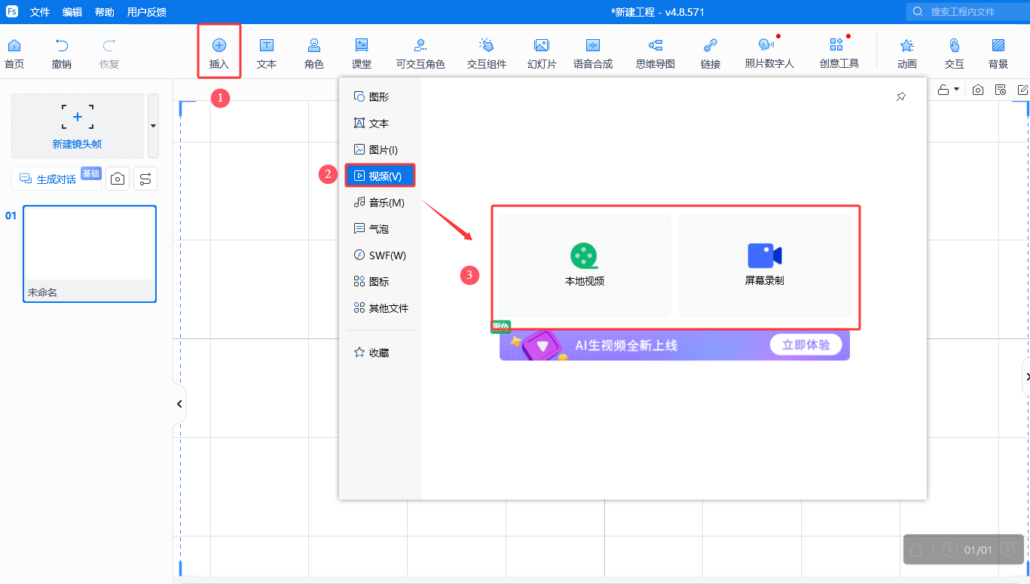Select Music (音乐) in insert list
Viewport: 1030px width, 584px height.
(x=380, y=203)
